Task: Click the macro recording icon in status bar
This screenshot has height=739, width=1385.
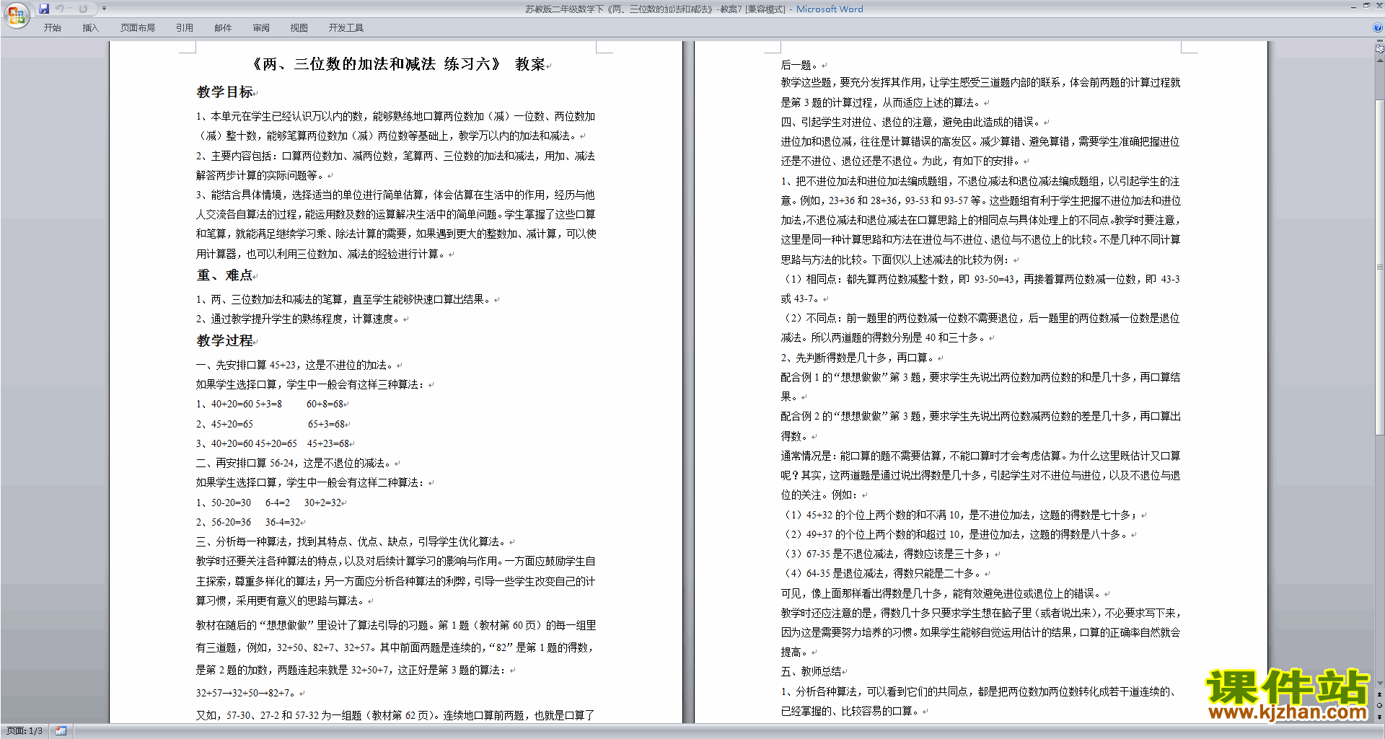Action: click(61, 731)
